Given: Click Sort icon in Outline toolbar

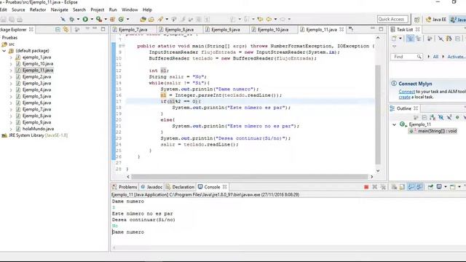Looking at the screenshot, I should click(433, 118).
